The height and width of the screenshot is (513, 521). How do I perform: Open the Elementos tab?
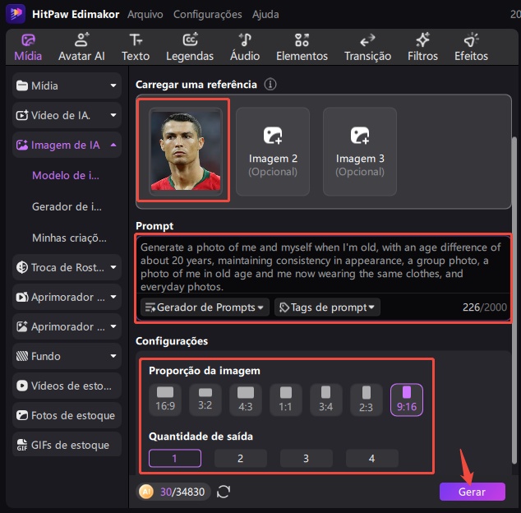[302, 47]
